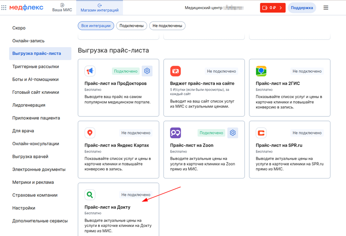
Task: Click Не подключено badge on SPR.ru card
Action: (x=307, y=133)
